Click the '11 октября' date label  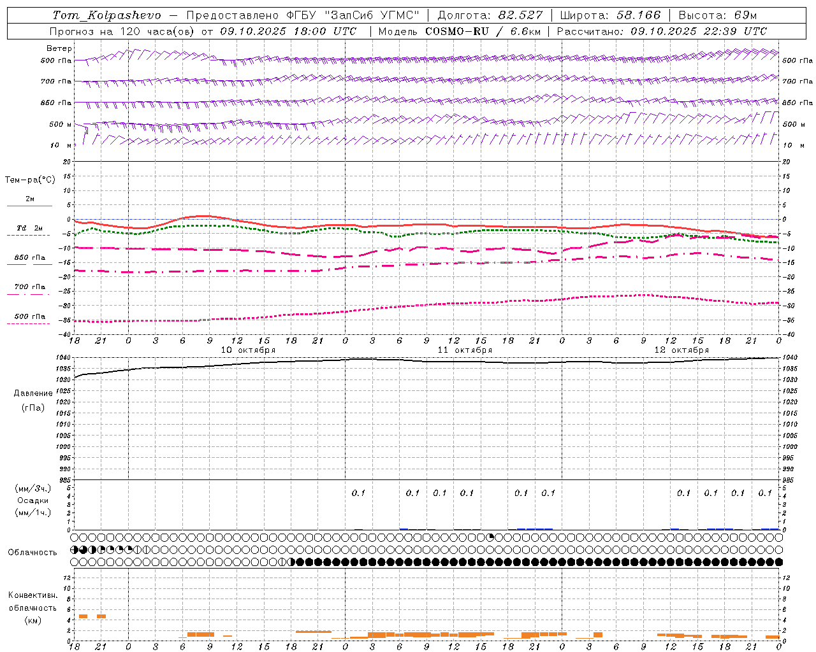coord(465,350)
